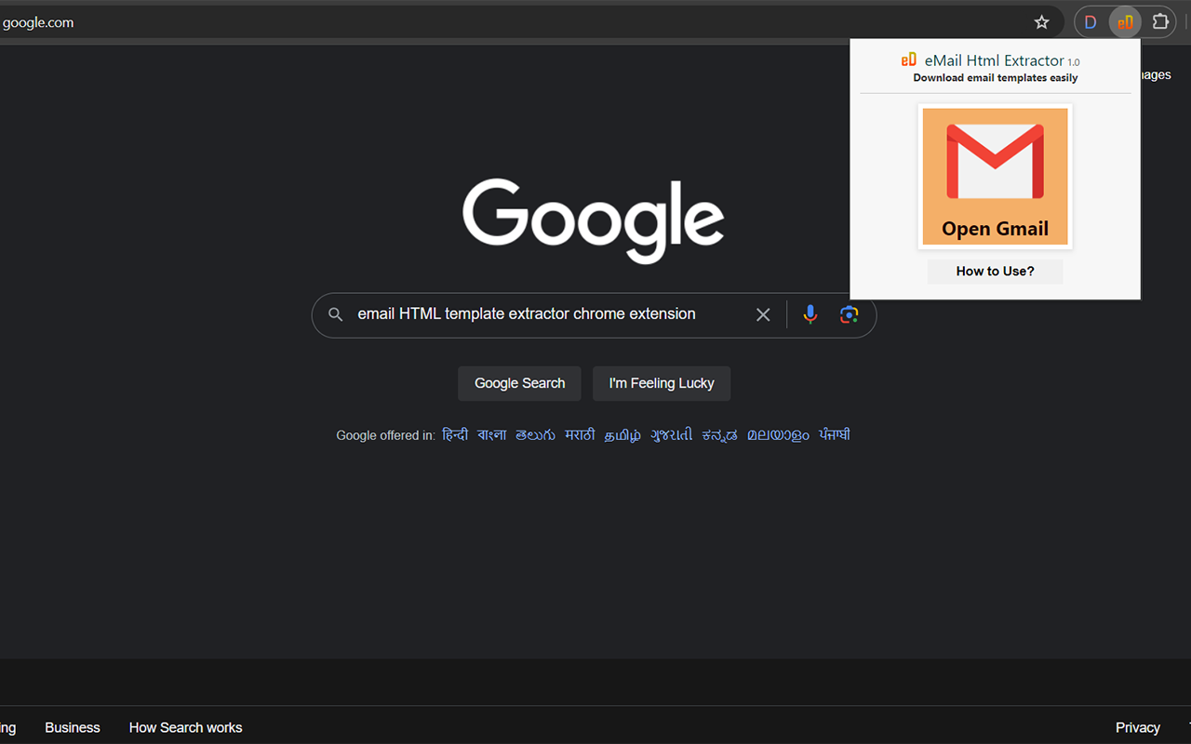This screenshot has height=744, width=1191.
Task: Switch Google to Malayalam (മലയാളം)
Action: tap(778, 435)
